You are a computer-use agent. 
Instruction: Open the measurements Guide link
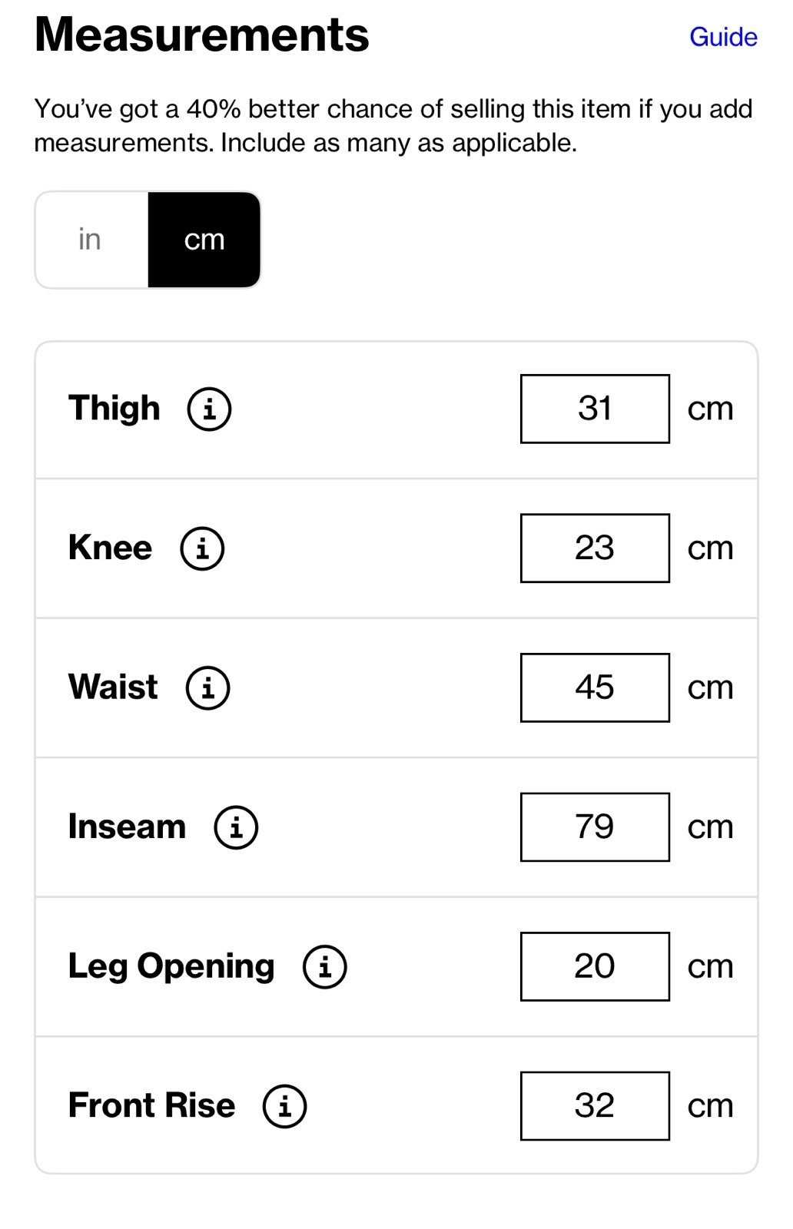coord(723,36)
